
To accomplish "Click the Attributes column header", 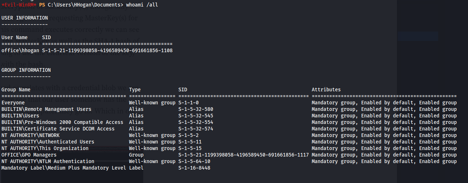I will point(326,90).
